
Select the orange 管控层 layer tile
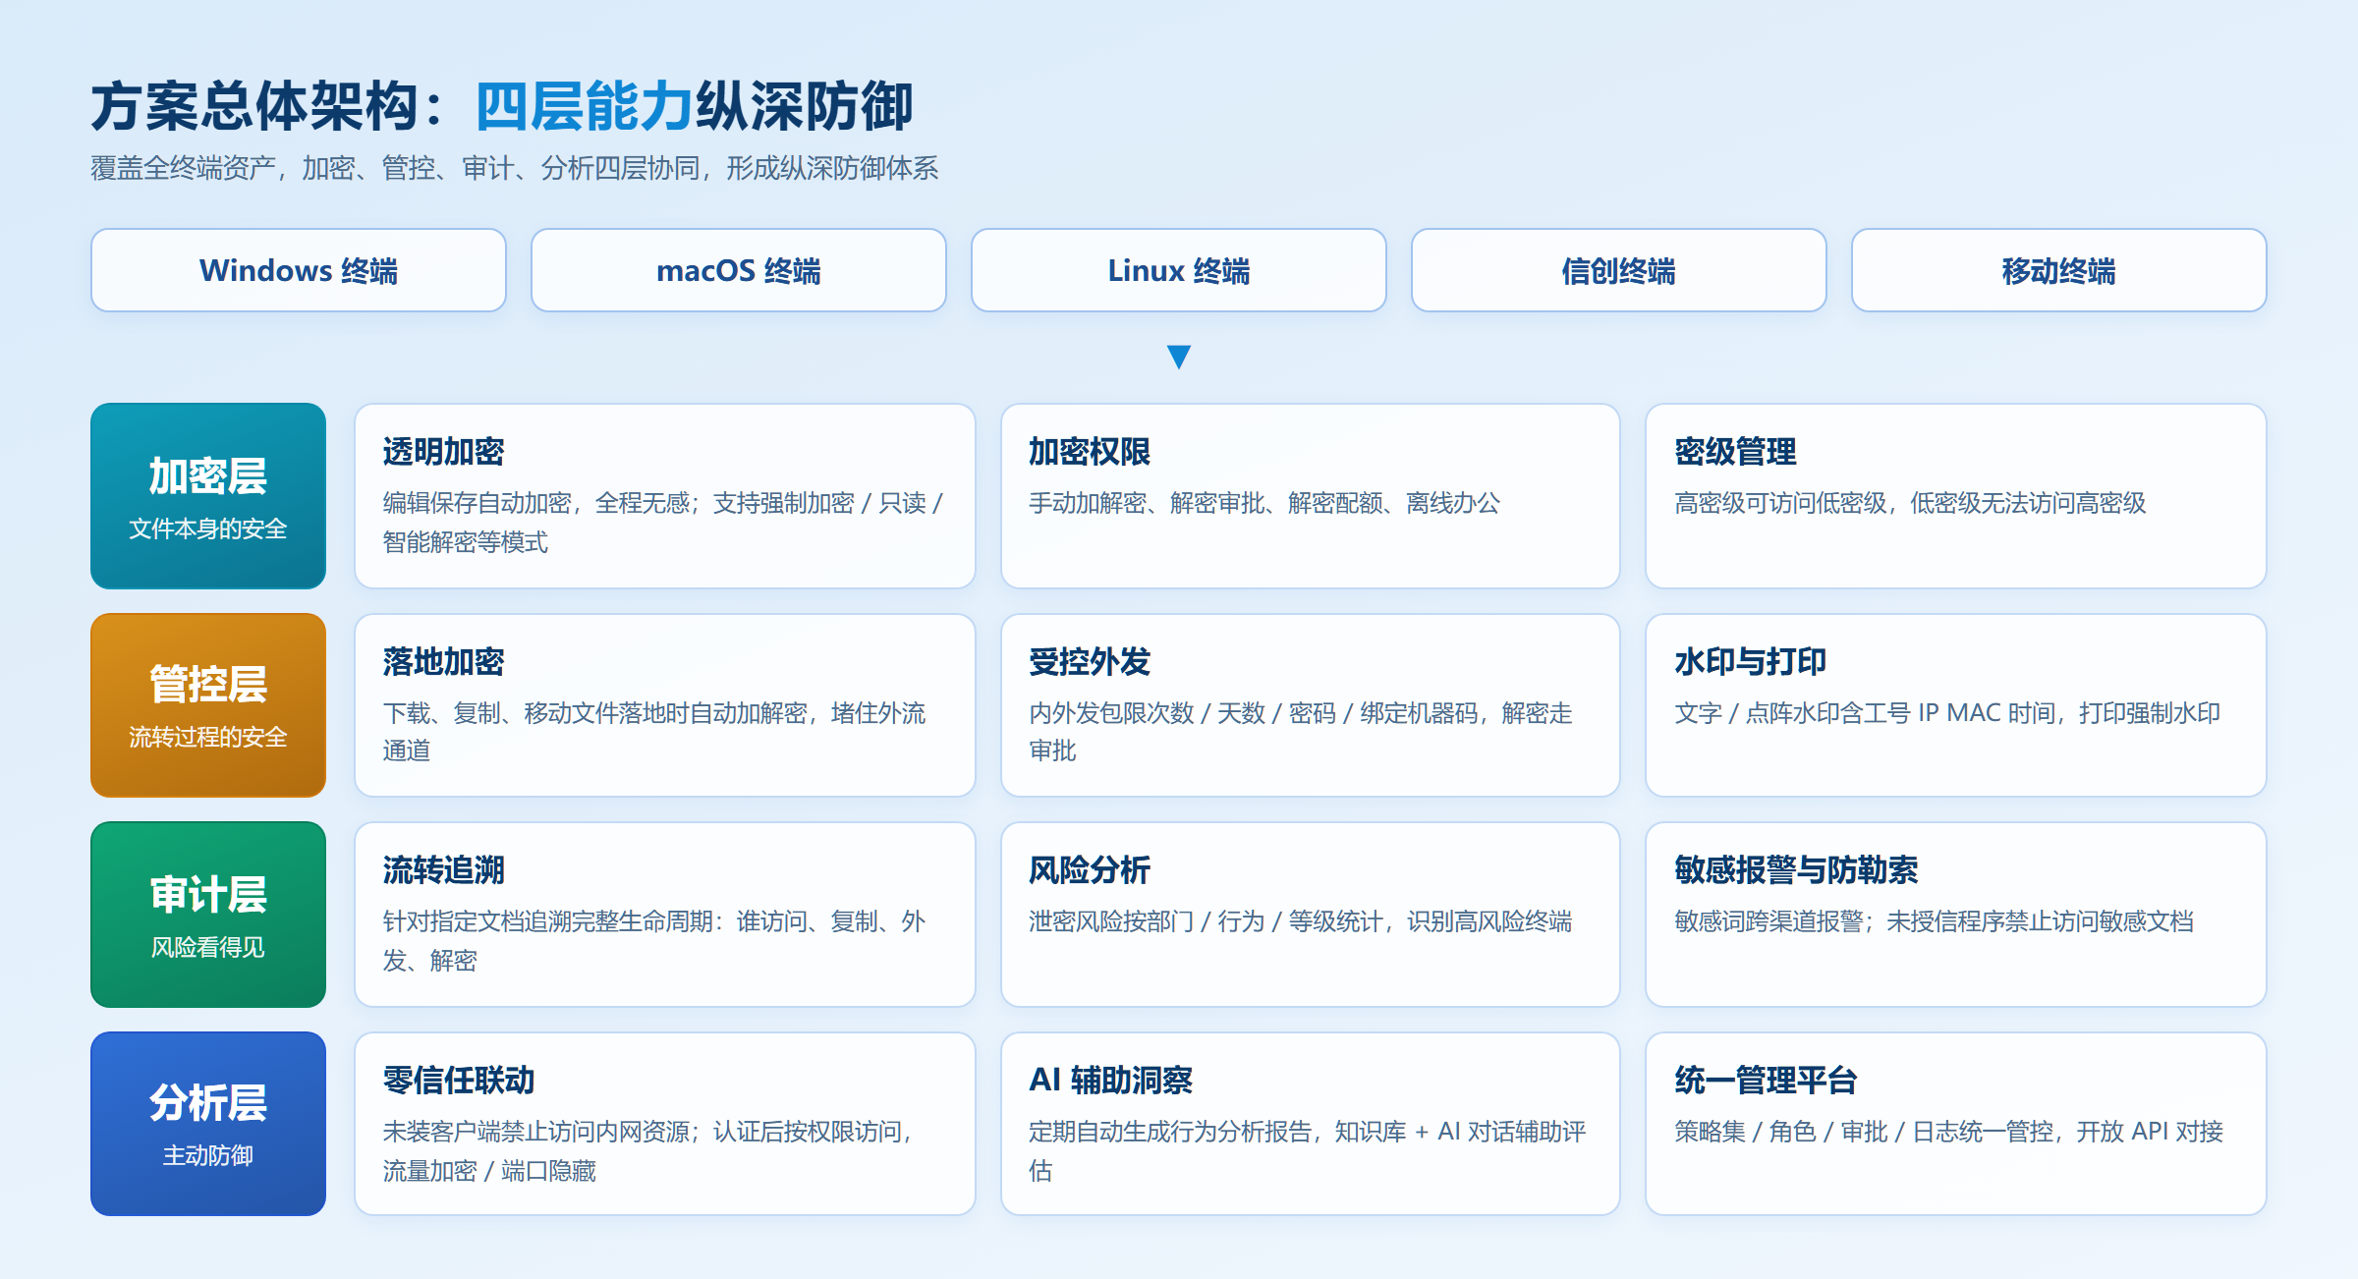[x=208, y=705]
